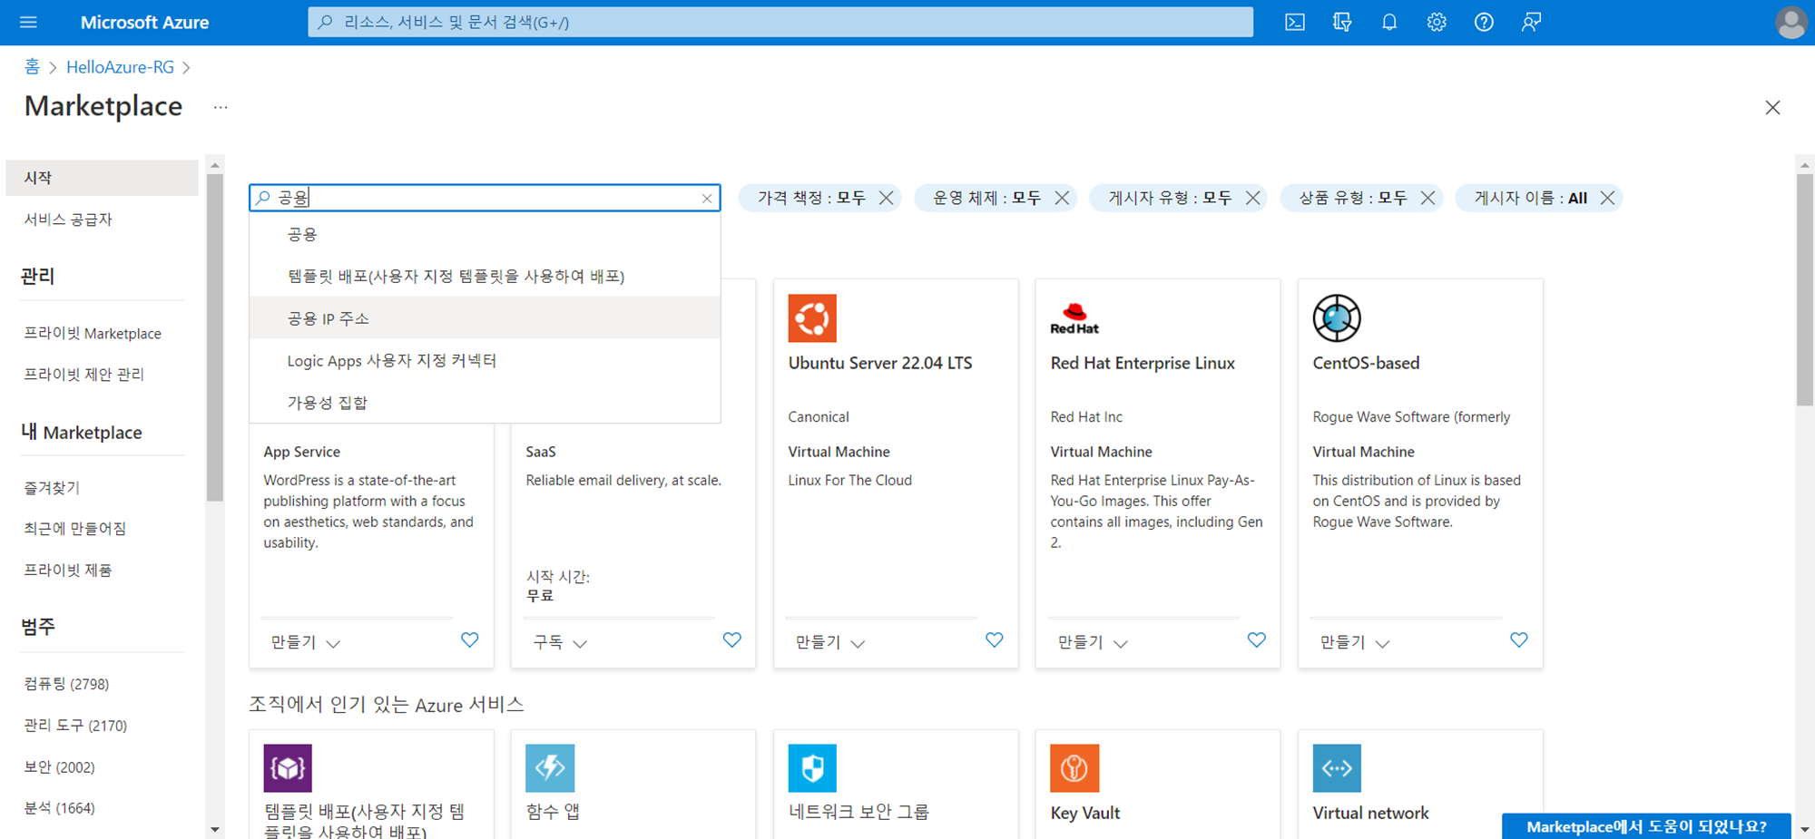Open 즐겨찾기 in left menu
1815x839 pixels.
pyautogui.click(x=52, y=488)
